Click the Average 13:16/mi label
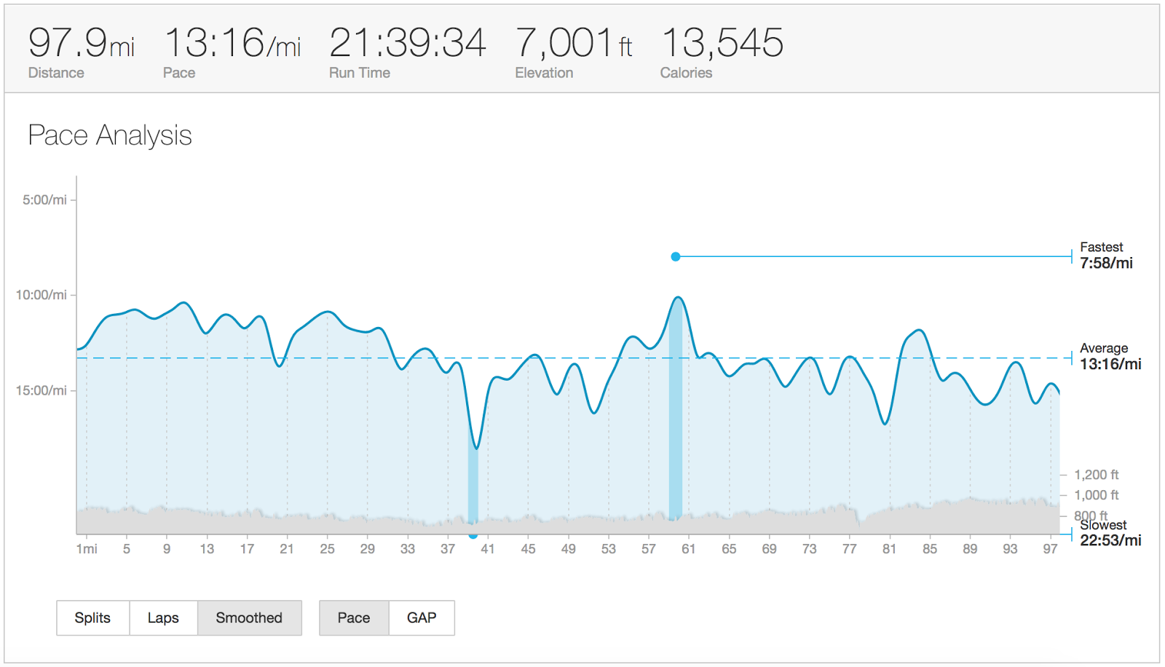The width and height of the screenshot is (1165, 667). tap(1110, 357)
